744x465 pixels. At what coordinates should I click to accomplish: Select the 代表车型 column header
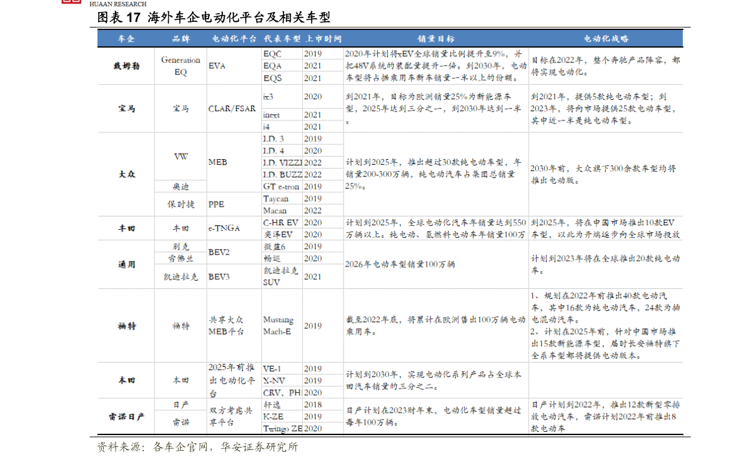[282, 39]
